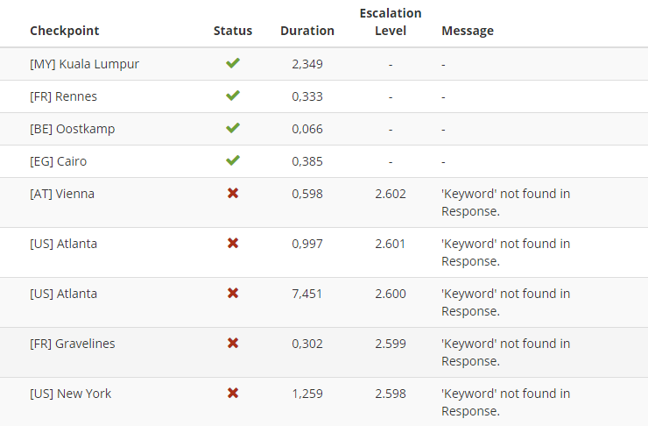Click the [EG] Cairo checkpoint name
This screenshot has width=648, height=426.
tap(59, 161)
